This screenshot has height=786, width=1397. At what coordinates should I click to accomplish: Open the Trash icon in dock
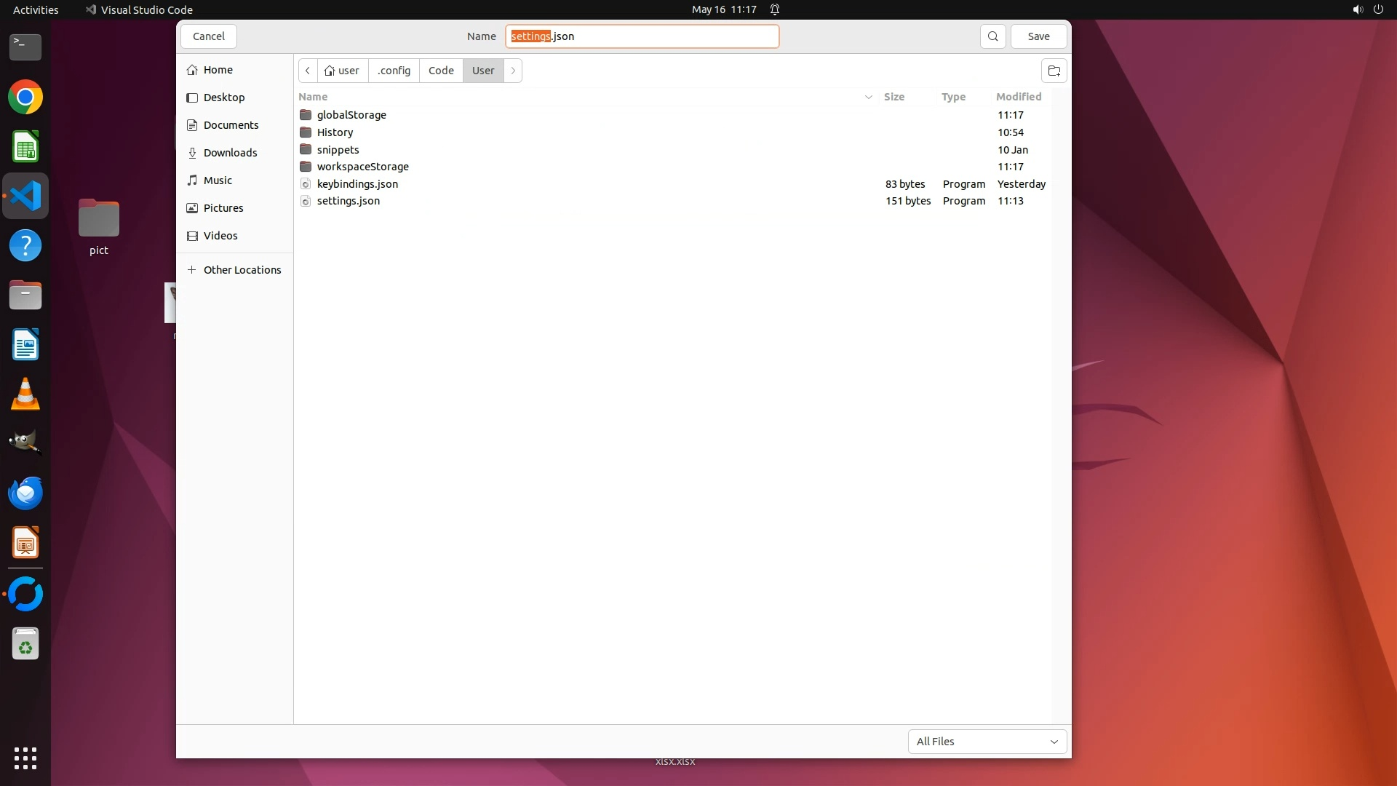click(25, 644)
